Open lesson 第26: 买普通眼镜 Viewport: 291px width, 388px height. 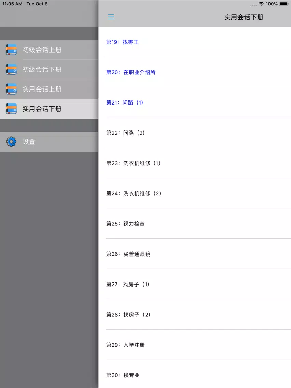(128, 254)
